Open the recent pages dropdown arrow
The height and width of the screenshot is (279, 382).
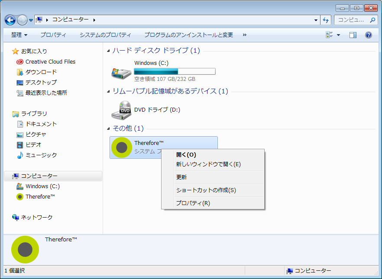click(x=31, y=20)
